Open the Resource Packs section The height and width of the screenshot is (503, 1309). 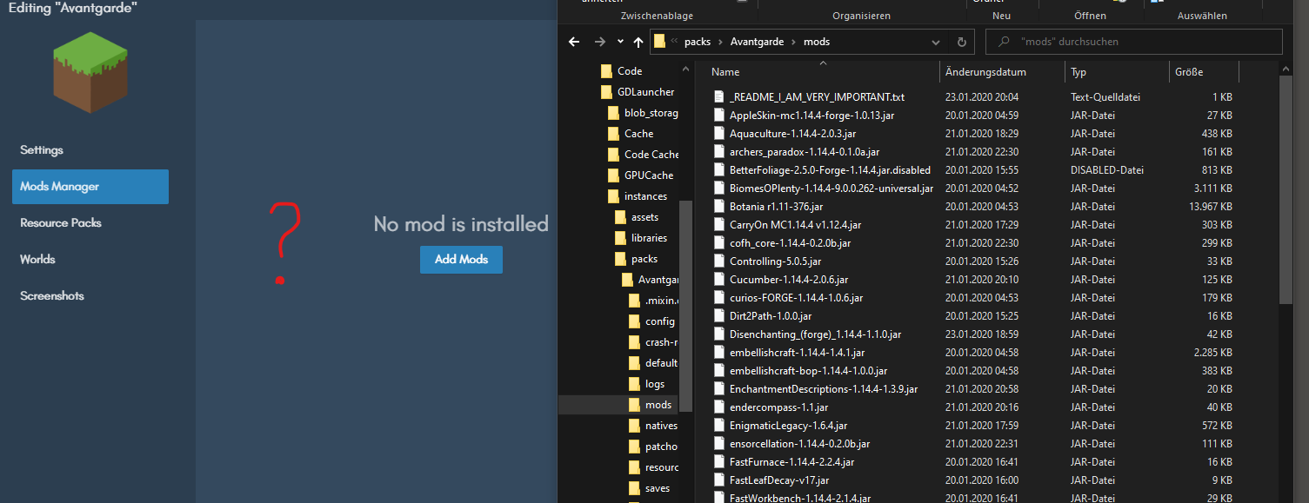[60, 222]
